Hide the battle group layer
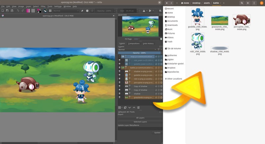Viewport: 265px width, 144px height. coord(120,67)
